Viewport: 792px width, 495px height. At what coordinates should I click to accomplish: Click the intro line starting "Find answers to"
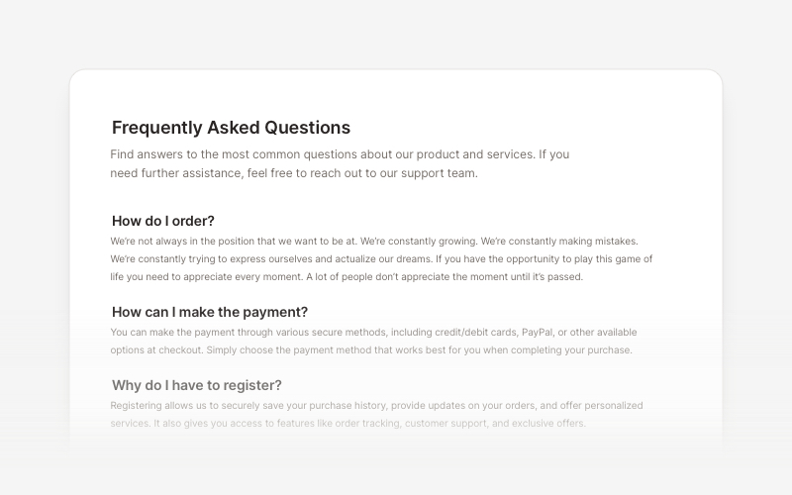[340, 154]
